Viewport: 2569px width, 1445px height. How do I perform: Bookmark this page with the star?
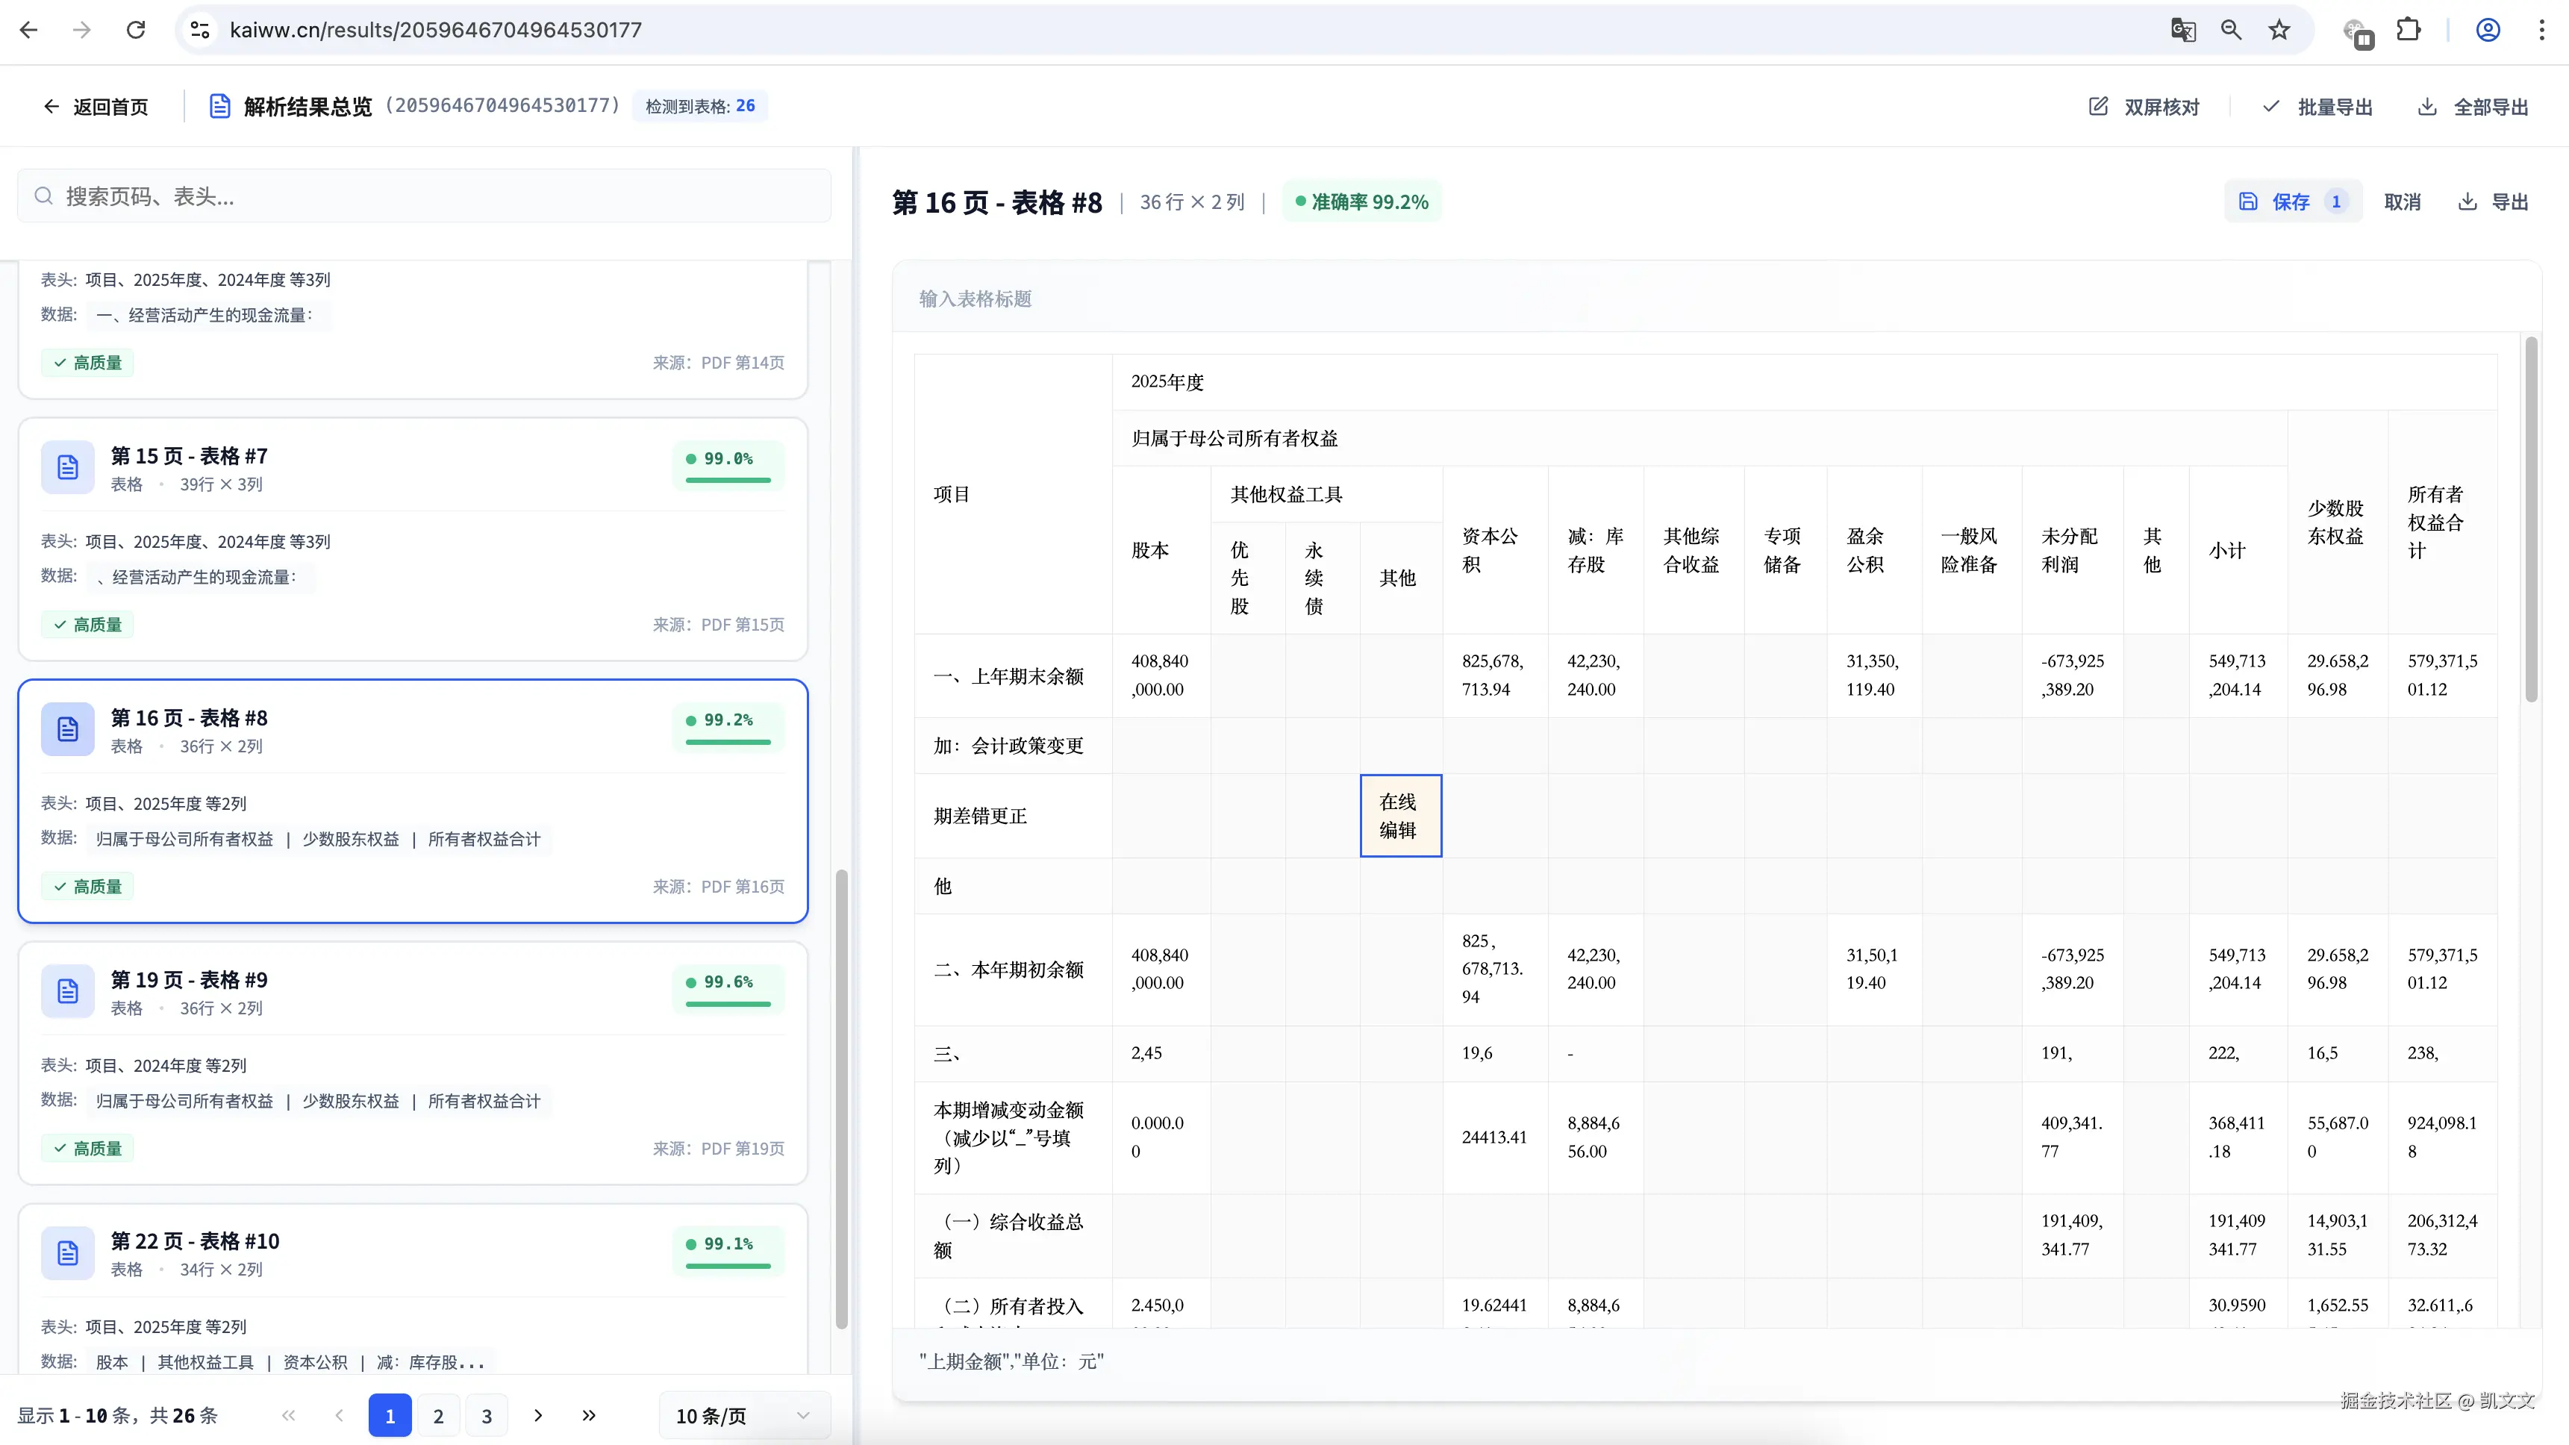tap(2279, 30)
